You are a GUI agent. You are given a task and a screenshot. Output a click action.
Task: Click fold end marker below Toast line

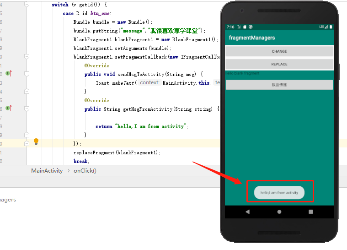click(27, 91)
